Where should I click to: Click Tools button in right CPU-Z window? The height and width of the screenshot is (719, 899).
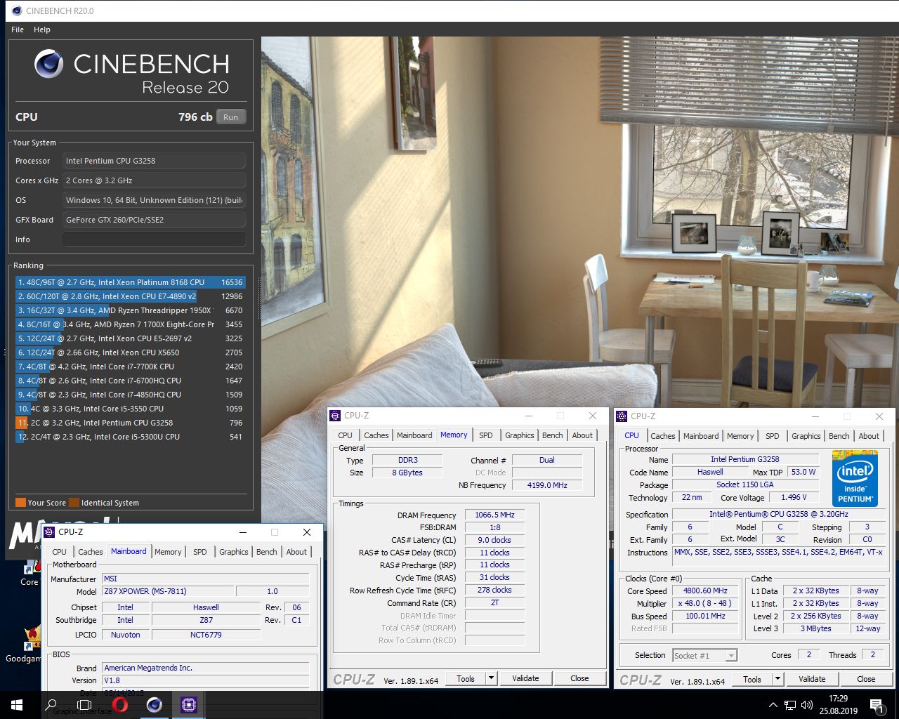click(752, 679)
